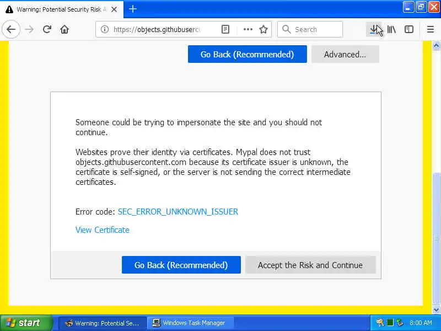Click the tray icon next to the clock
The image size is (441, 331).
coord(400,323)
